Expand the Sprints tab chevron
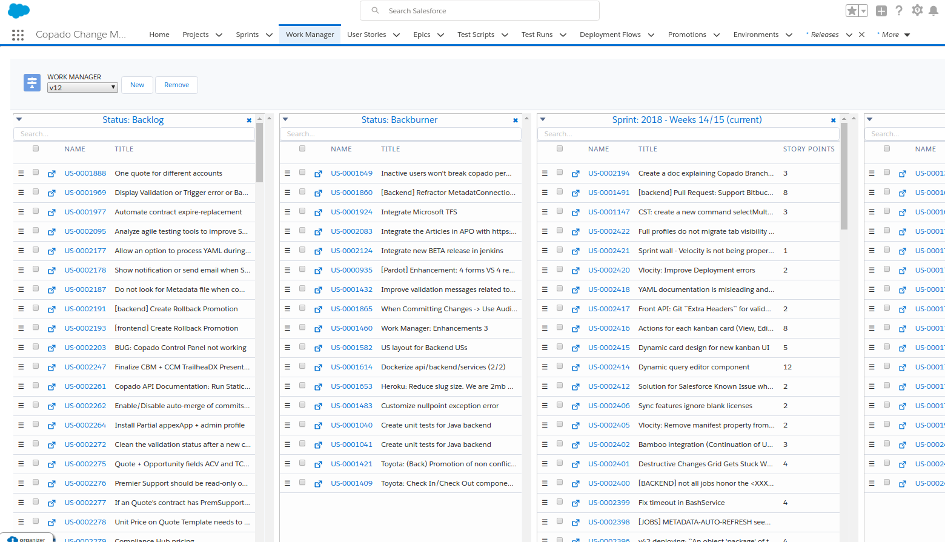 269,35
